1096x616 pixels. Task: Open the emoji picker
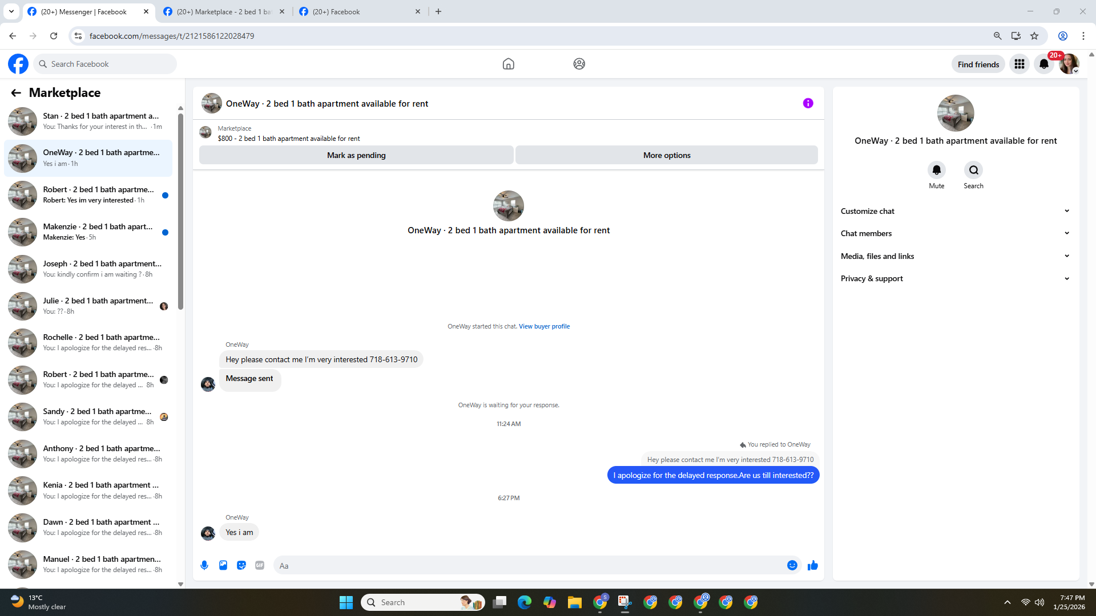(792, 565)
